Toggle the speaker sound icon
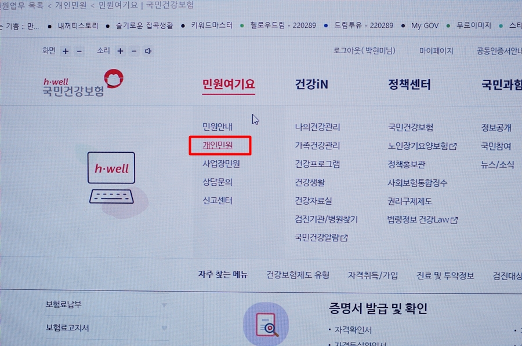522x346 pixels. tap(148, 51)
